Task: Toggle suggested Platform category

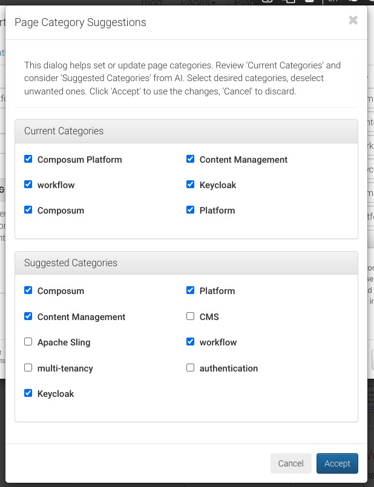Action: point(191,290)
